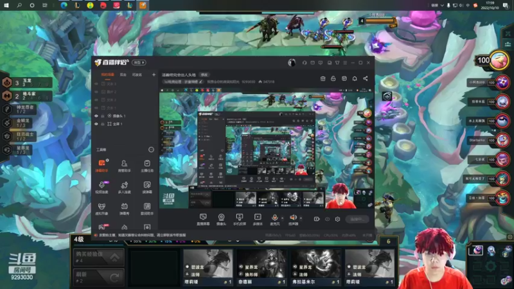Open customer service headset icon

(x=305, y=62)
